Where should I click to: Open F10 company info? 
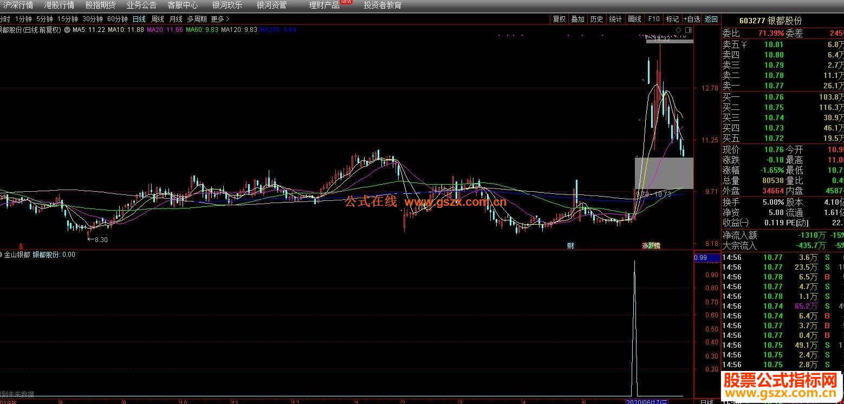654,19
